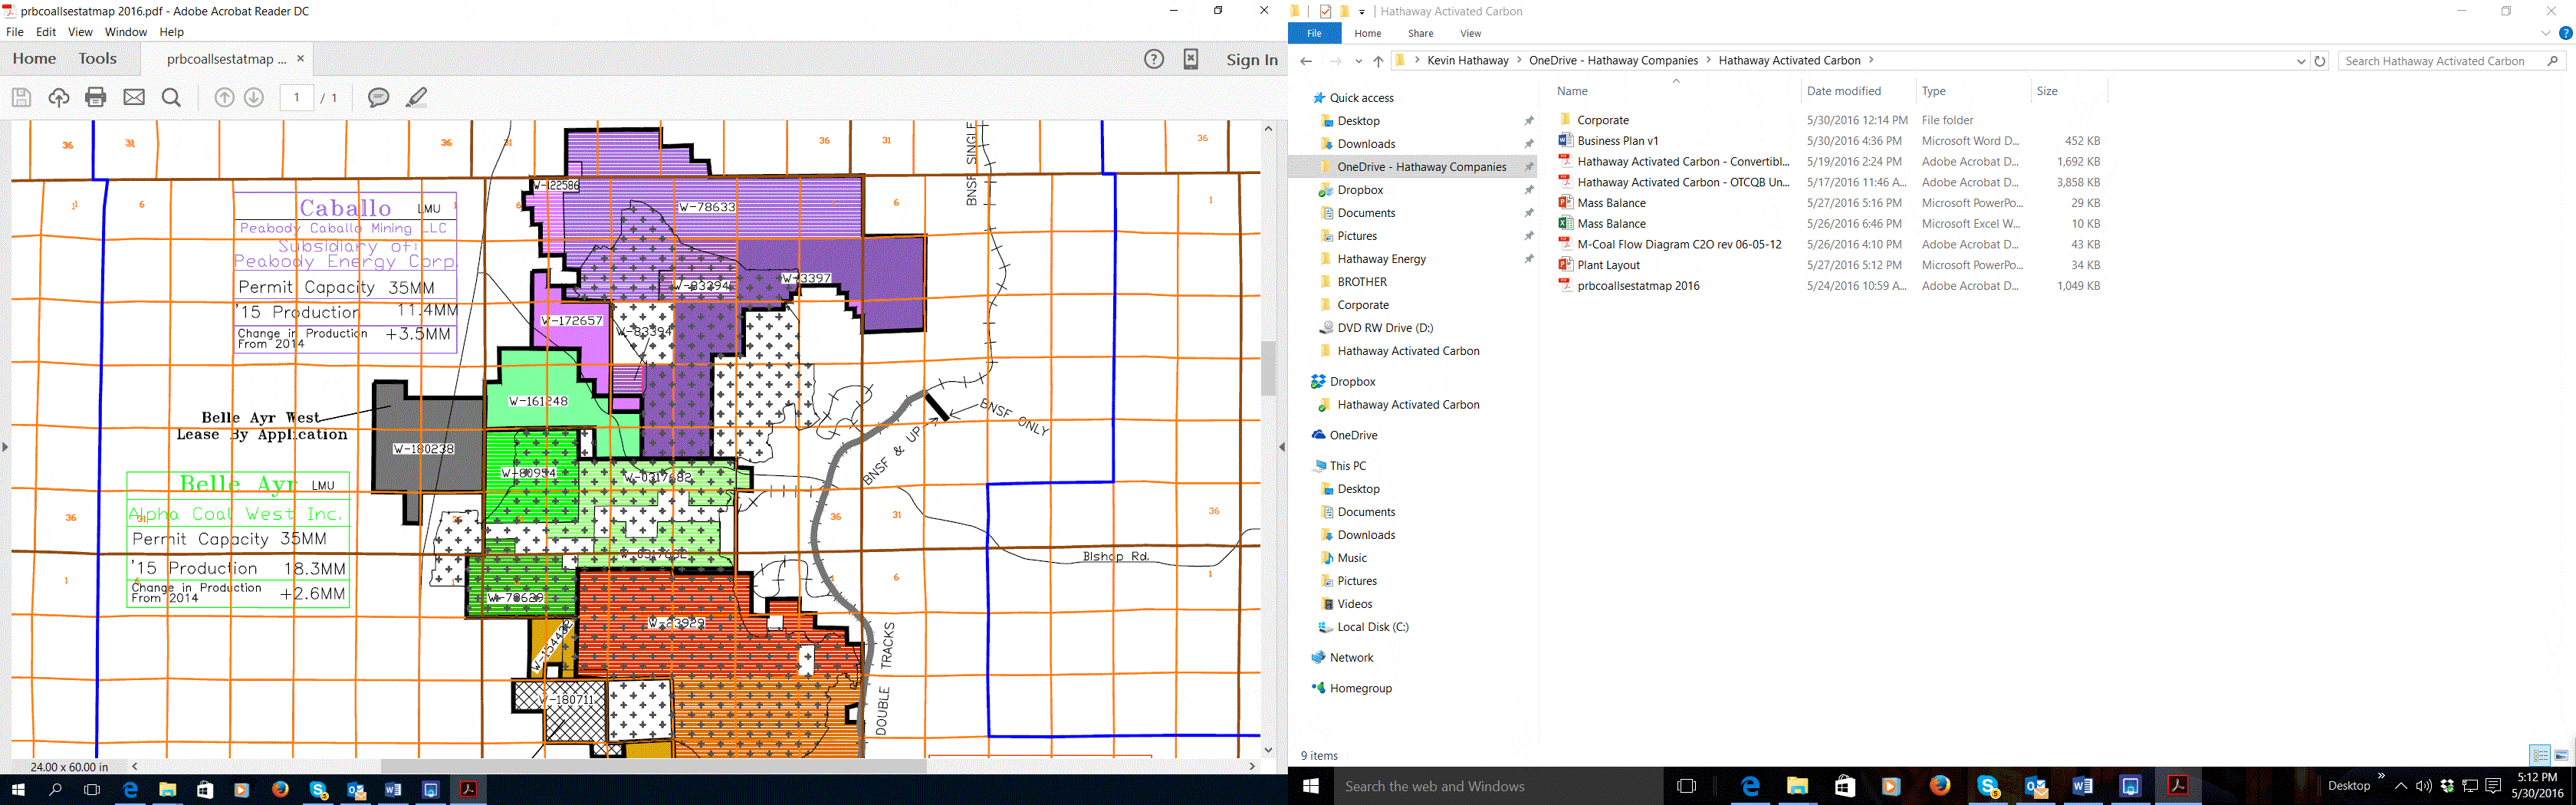Click the Add comment speech bubble icon
This screenshot has height=805, width=2576.
tap(378, 97)
